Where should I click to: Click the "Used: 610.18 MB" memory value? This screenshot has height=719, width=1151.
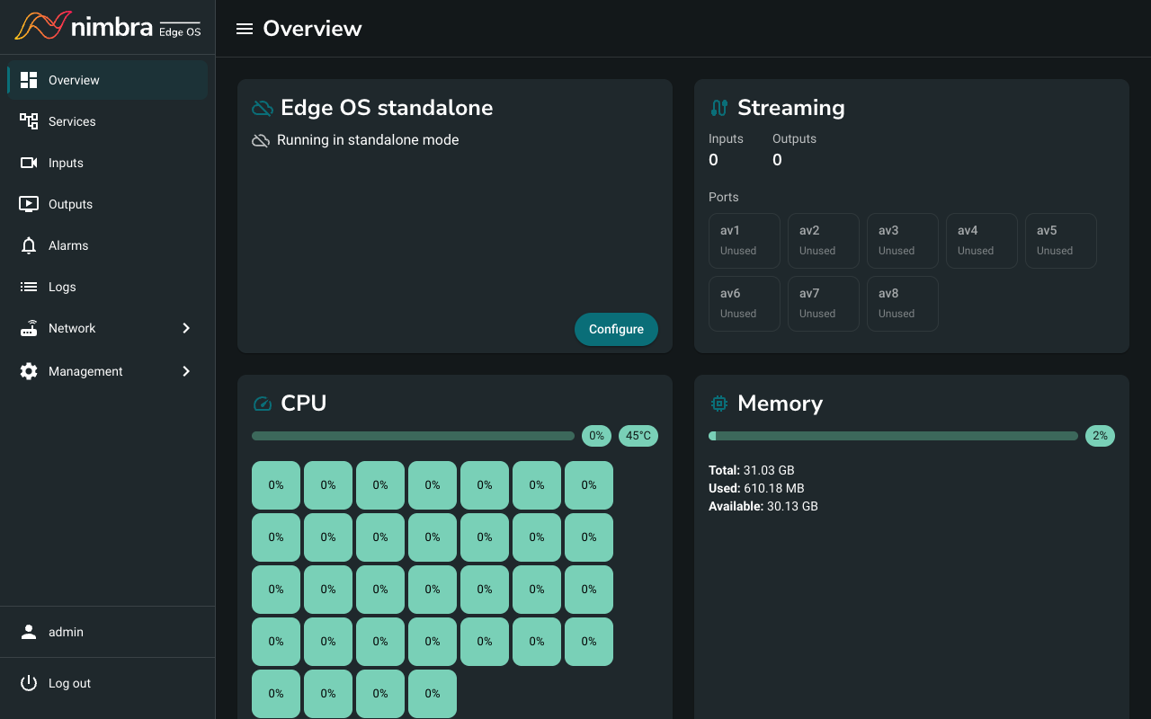(x=756, y=488)
